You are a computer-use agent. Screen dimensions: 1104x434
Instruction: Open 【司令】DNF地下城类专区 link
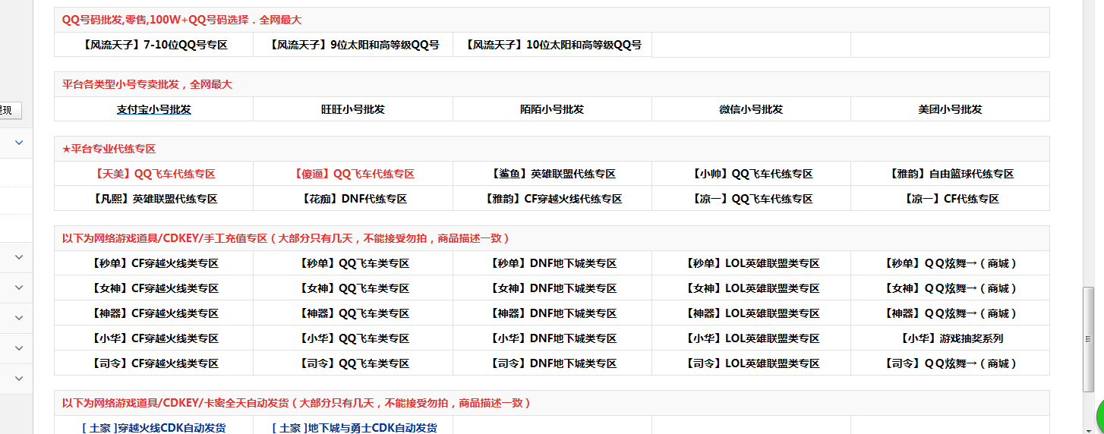[552, 363]
